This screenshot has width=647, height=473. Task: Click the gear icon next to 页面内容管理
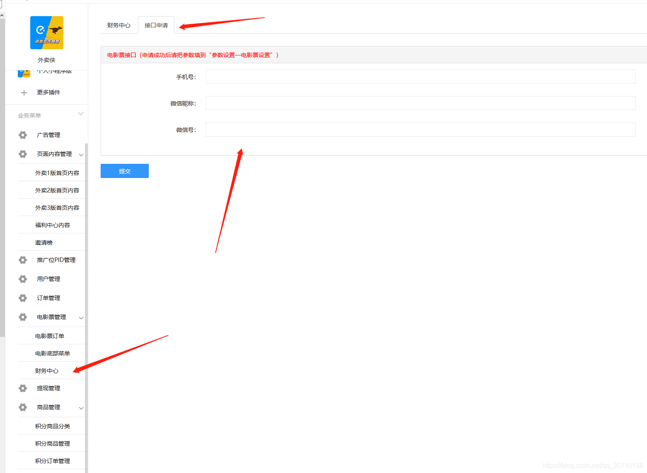[x=23, y=154]
